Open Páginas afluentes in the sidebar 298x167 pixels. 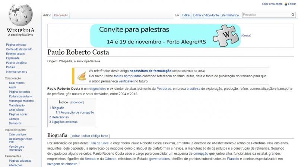click(20, 161)
